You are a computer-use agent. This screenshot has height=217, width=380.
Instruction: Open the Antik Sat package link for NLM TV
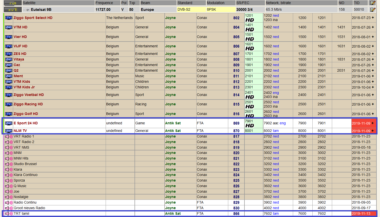pos(173,131)
